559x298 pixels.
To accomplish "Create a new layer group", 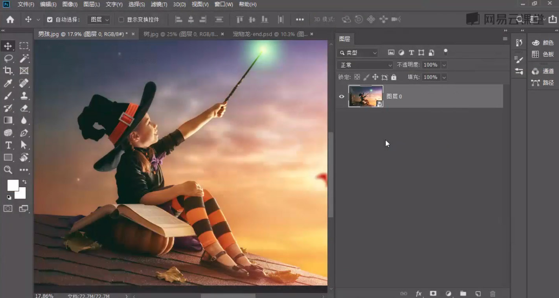I will click(463, 293).
